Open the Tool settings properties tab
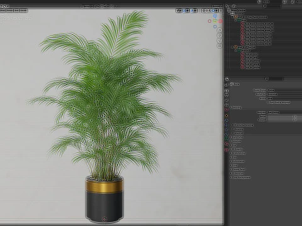Image resolution: width=302 pixels, height=226 pixels. tap(226, 85)
